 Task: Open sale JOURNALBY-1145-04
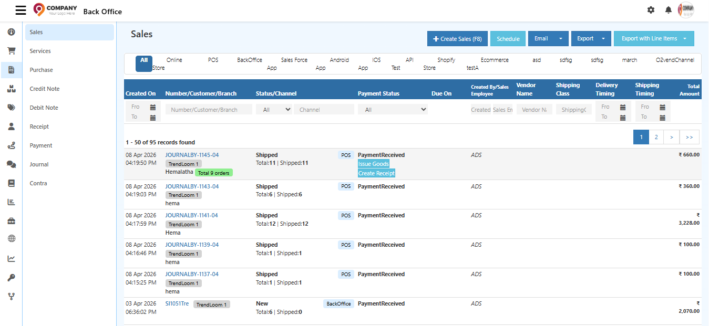192,154
